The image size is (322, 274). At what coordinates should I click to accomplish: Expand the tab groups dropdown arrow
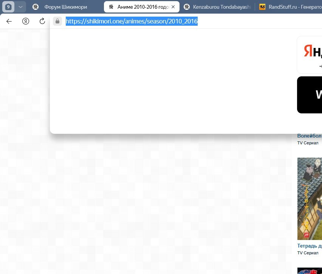point(20,7)
